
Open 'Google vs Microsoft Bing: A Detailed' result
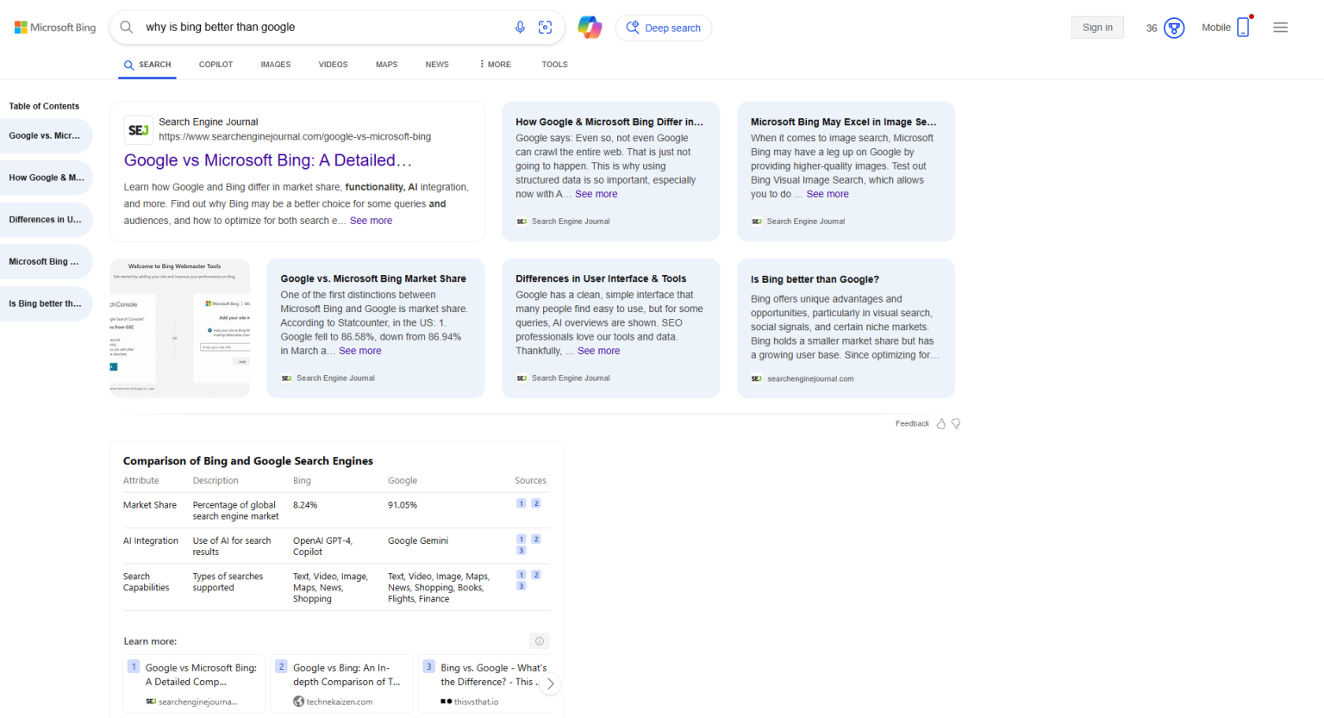click(268, 160)
